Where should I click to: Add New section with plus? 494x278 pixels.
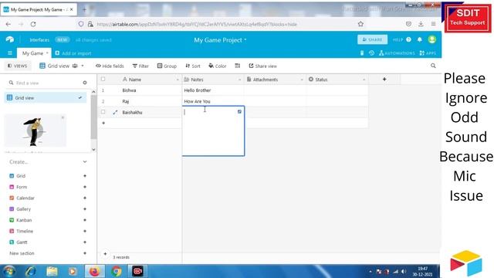pyautogui.click(x=85, y=253)
